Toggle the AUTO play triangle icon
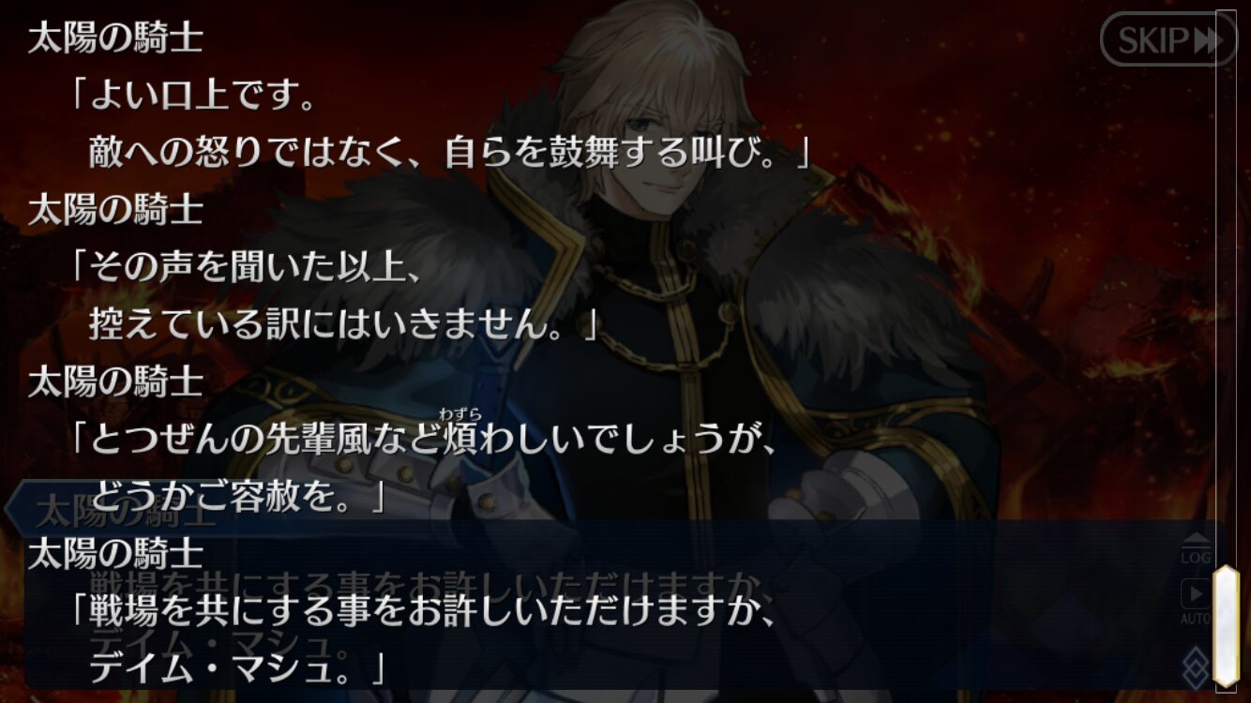The image size is (1251, 703). [x=1195, y=593]
